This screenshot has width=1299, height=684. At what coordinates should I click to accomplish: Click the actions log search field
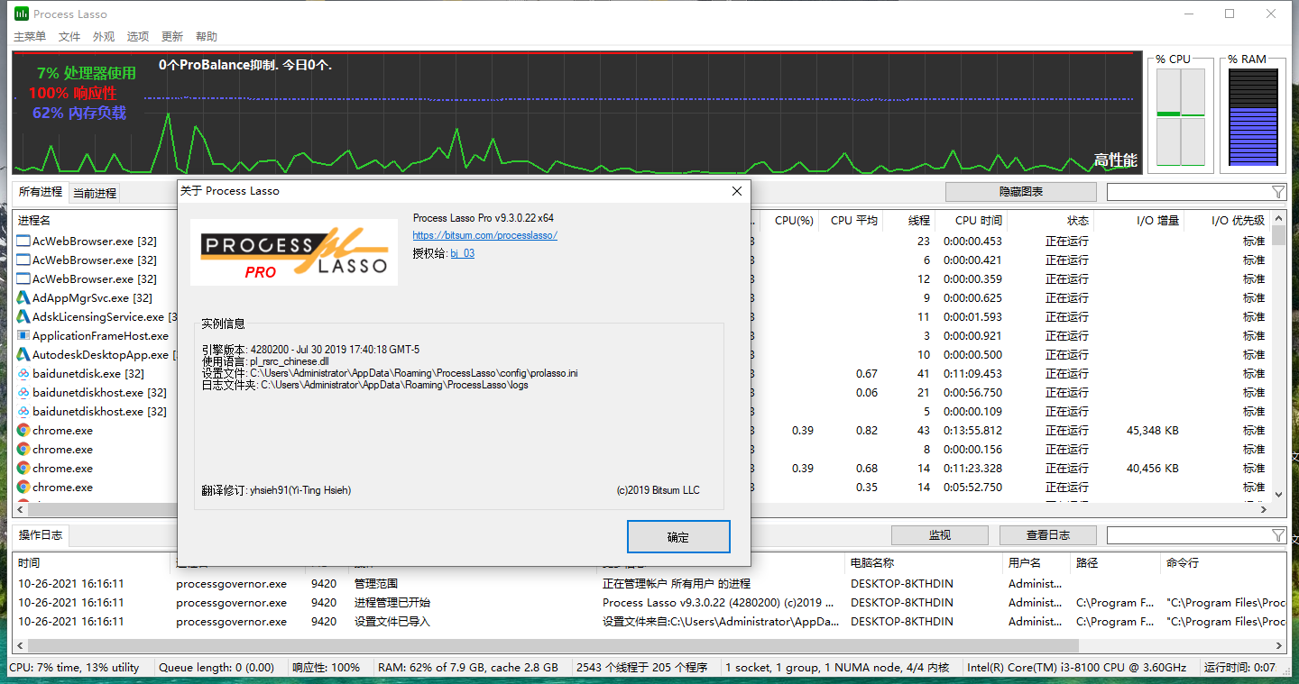point(1188,535)
